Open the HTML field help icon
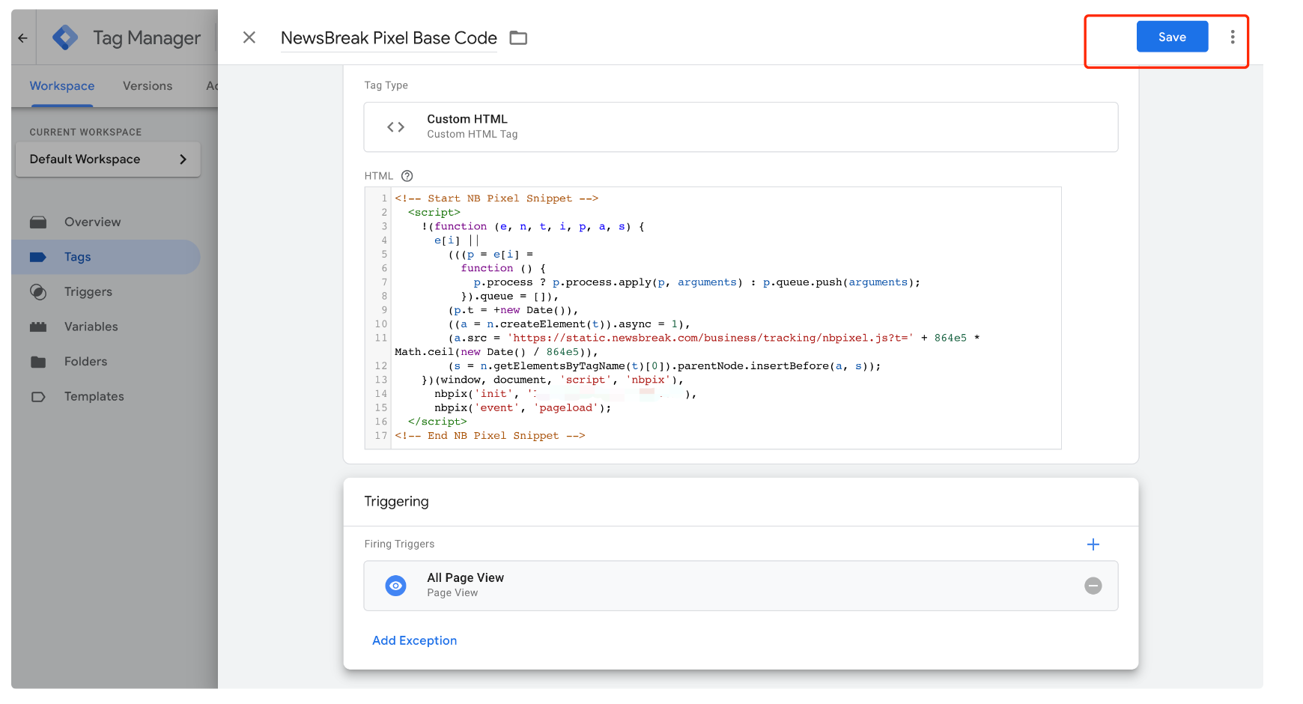 coord(407,176)
